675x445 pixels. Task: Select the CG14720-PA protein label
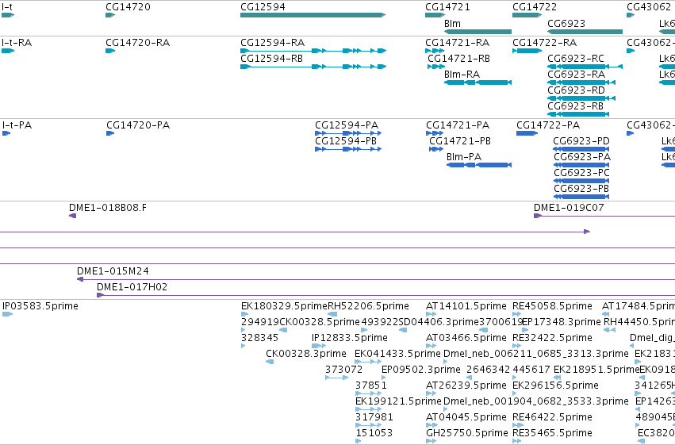point(138,125)
